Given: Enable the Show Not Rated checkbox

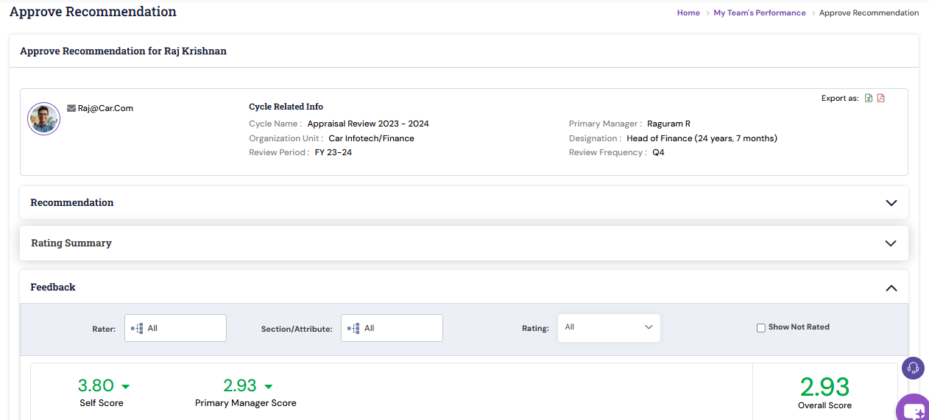Looking at the screenshot, I should pos(761,328).
